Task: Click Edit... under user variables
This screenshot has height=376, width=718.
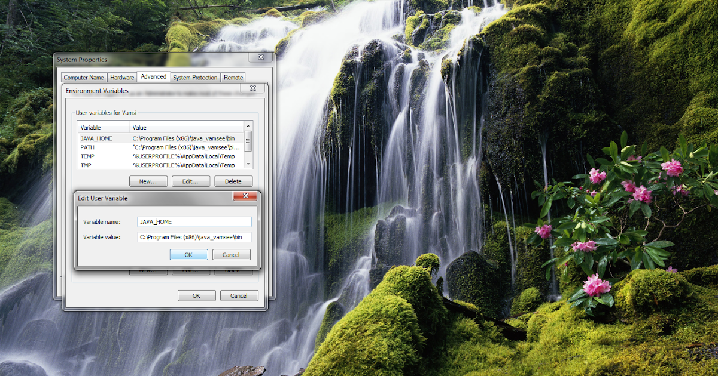Action: point(191,181)
